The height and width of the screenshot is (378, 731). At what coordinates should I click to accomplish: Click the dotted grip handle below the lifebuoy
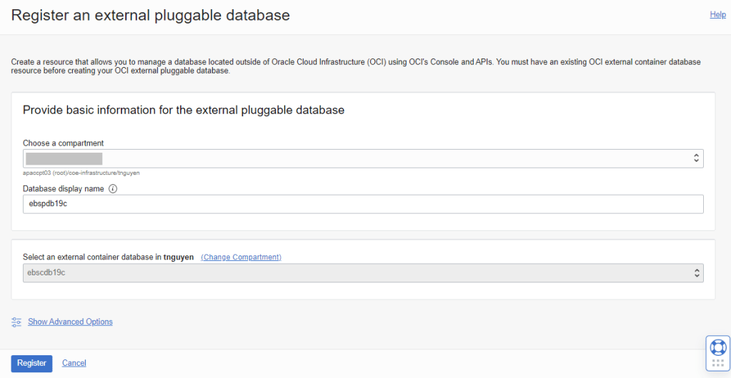717,364
